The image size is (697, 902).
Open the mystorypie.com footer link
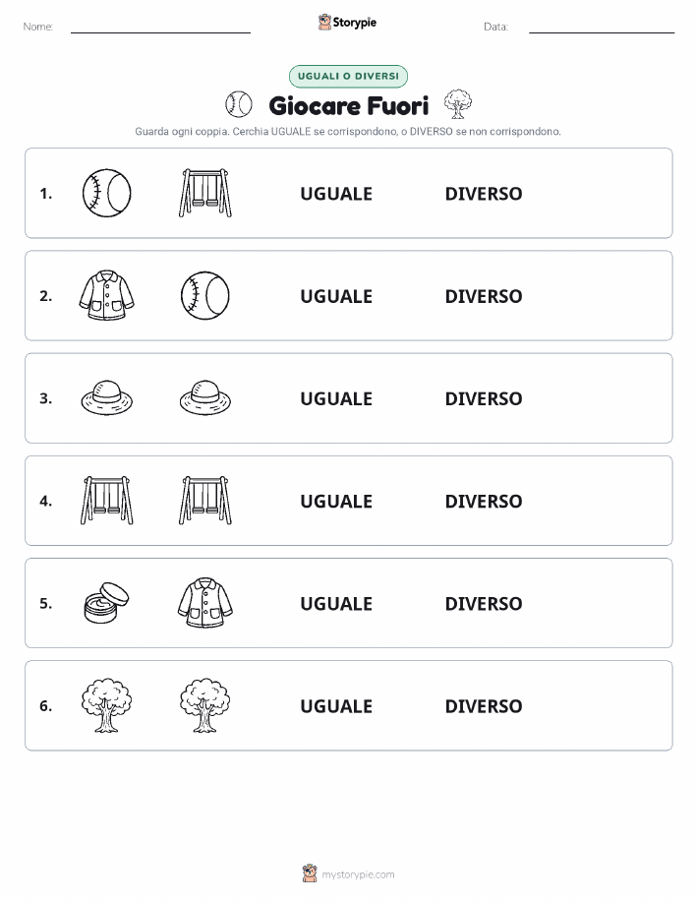(358, 874)
